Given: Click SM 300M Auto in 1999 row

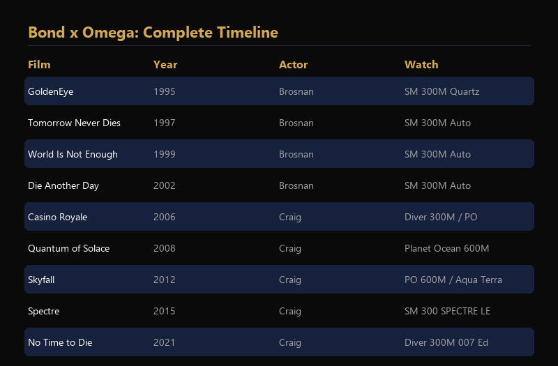Looking at the screenshot, I should coord(438,154).
